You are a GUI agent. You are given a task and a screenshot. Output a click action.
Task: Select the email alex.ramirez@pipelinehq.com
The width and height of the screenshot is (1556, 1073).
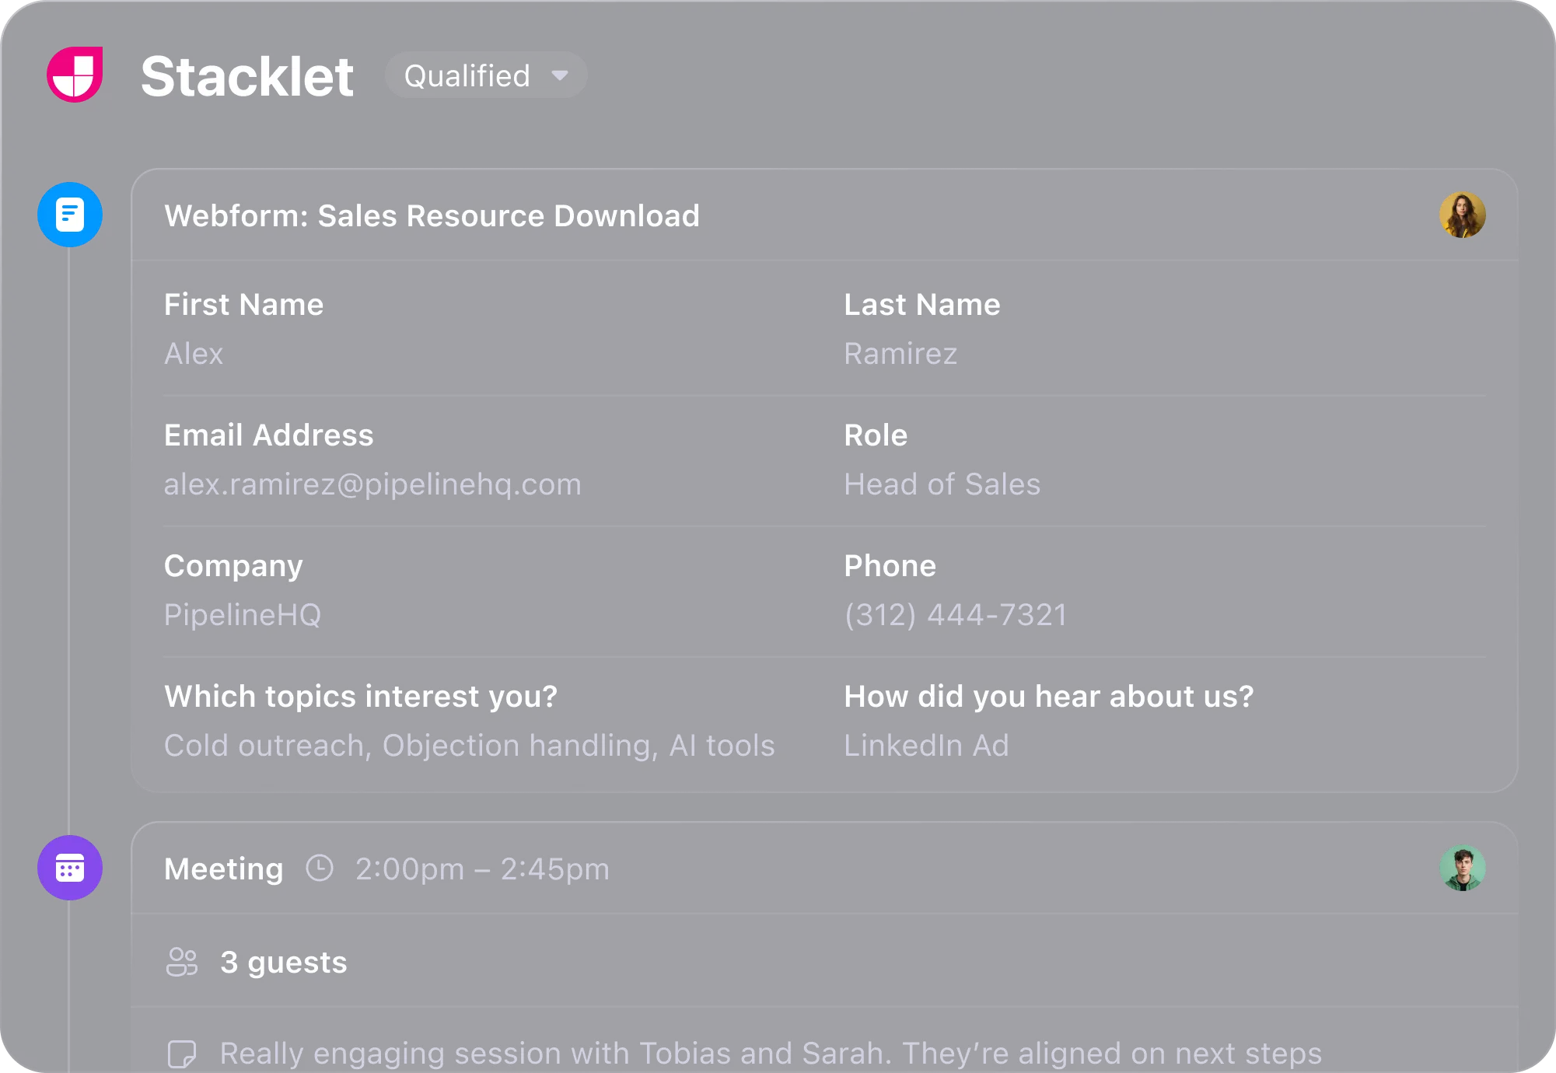coord(372,484)
